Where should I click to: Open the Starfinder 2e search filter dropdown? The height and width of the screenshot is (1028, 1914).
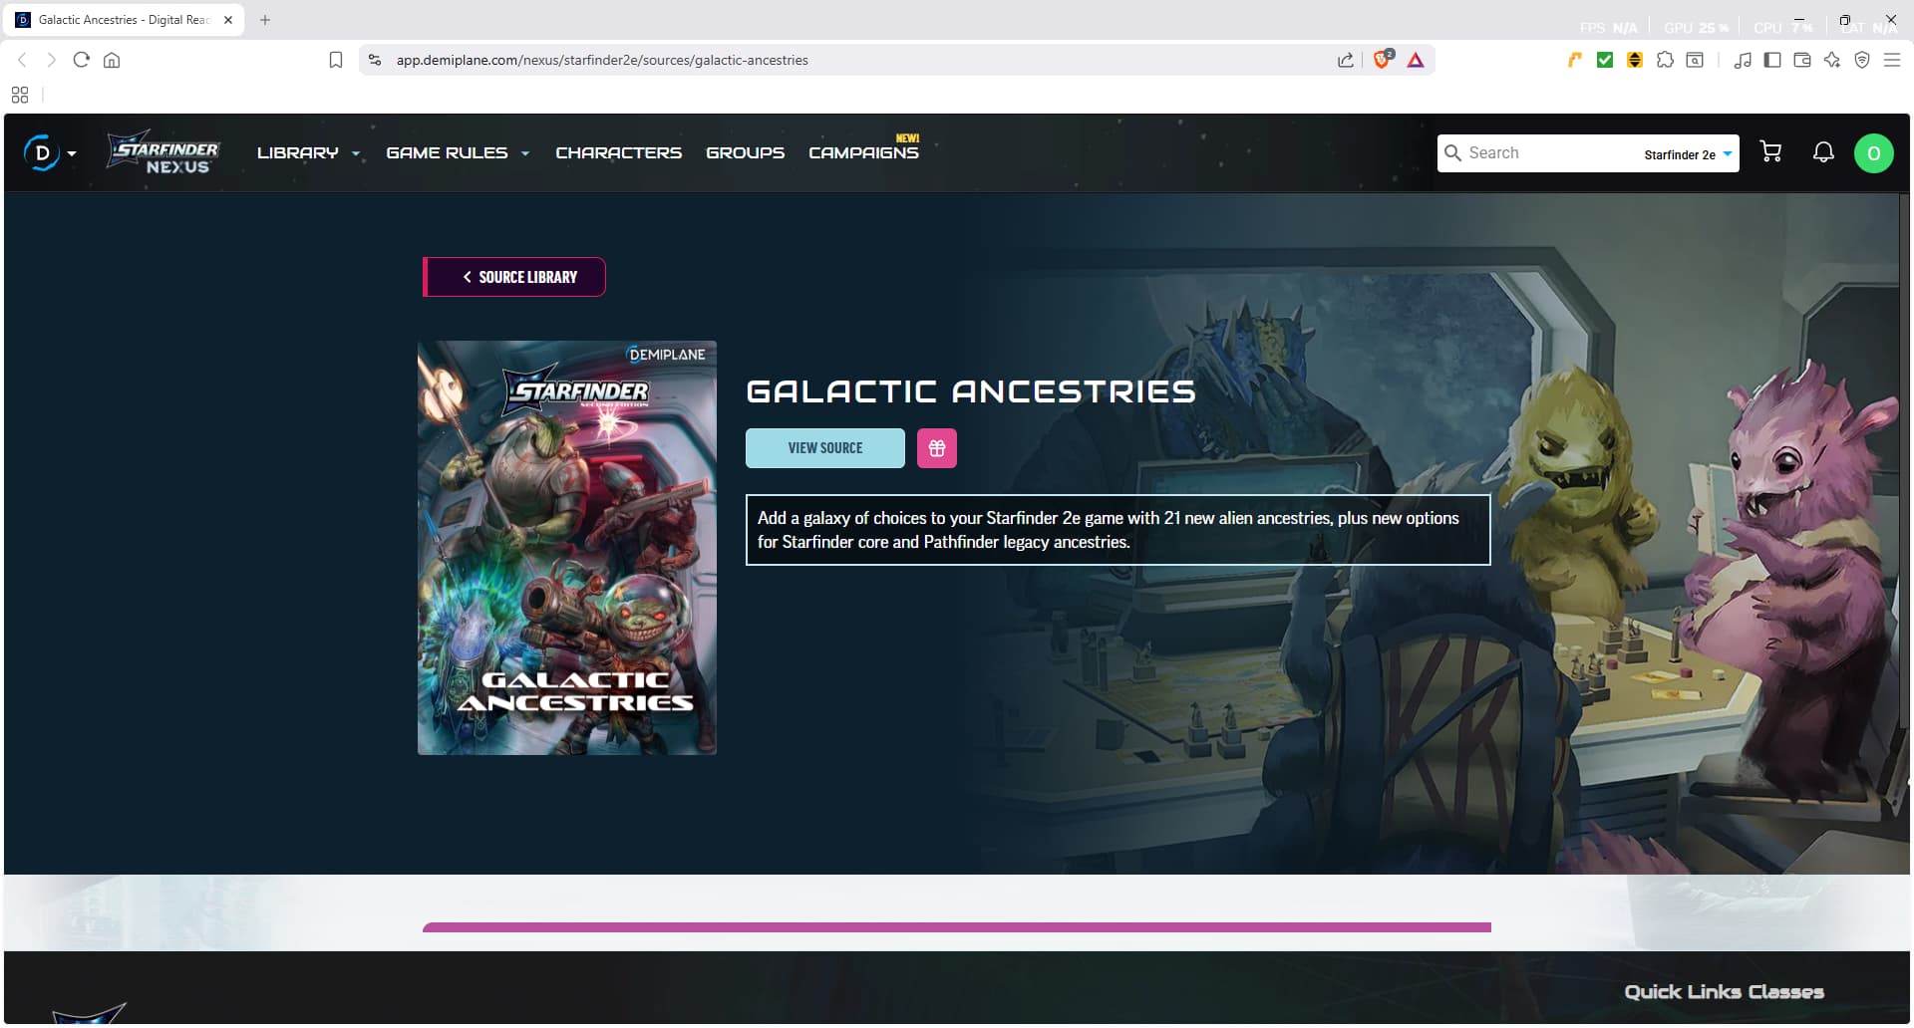pos(1688,154)
